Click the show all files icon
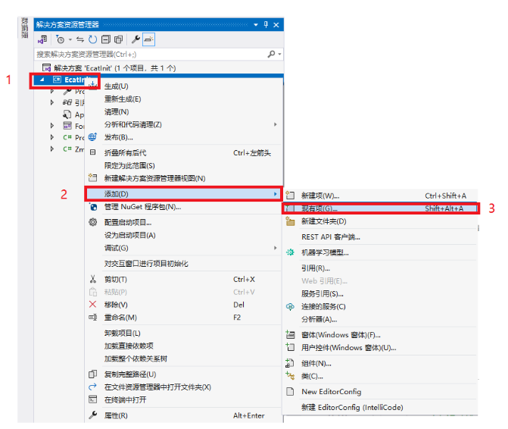Screen dimensions: 508x429 [119, 39]
